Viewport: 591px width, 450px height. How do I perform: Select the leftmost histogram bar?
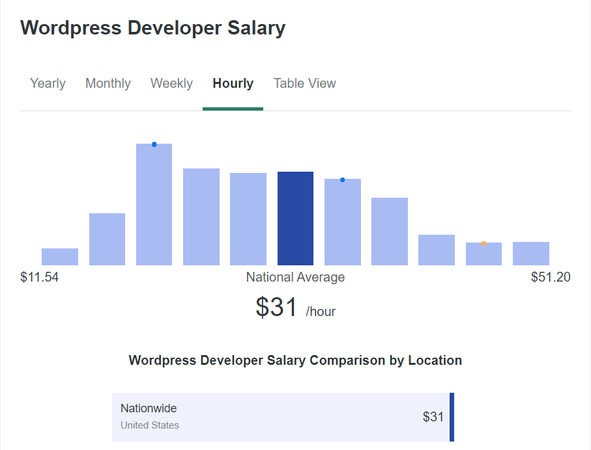(60, 257)
